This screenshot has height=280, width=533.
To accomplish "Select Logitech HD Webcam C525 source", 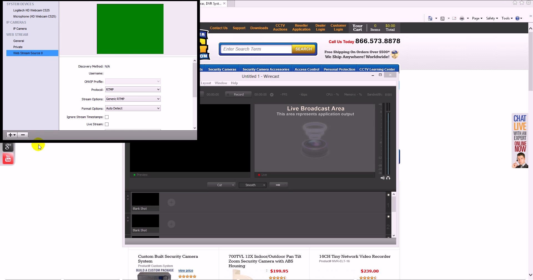I will (31, 10).
